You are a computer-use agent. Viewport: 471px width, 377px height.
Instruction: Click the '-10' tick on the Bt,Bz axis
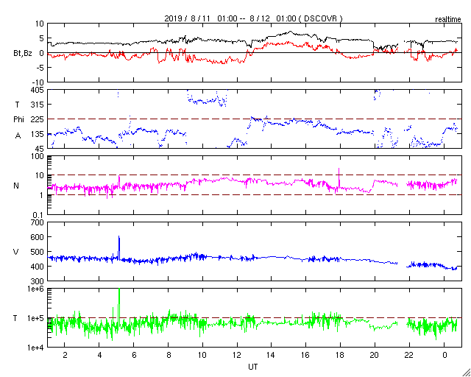coord(38,82)
